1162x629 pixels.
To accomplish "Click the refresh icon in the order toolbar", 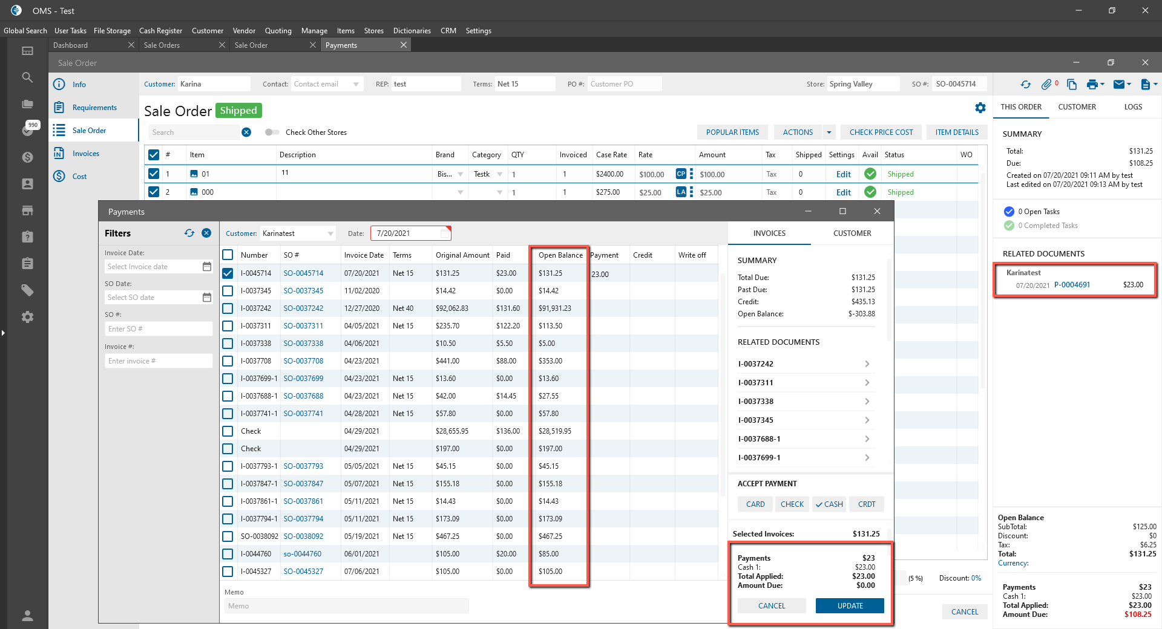I will coord(1025,85).
